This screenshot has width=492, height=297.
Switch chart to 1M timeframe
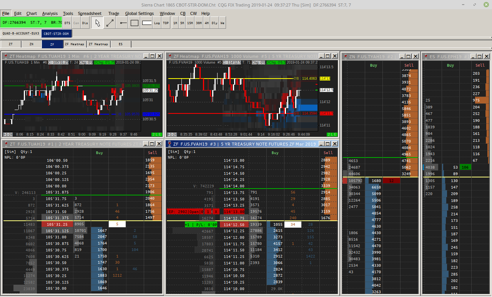pyautogui.click(x=175, y=23)
